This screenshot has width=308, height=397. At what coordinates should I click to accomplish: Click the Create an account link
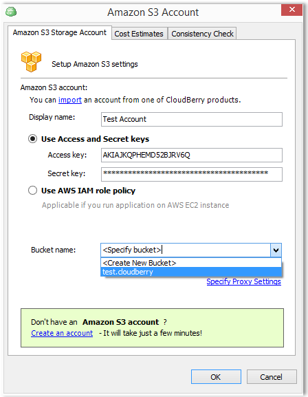point(62,333)
